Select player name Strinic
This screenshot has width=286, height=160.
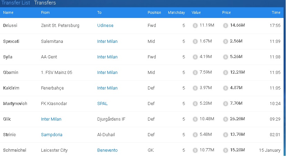pos(9,135)
